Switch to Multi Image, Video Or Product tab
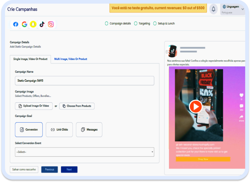 (71, 59)
